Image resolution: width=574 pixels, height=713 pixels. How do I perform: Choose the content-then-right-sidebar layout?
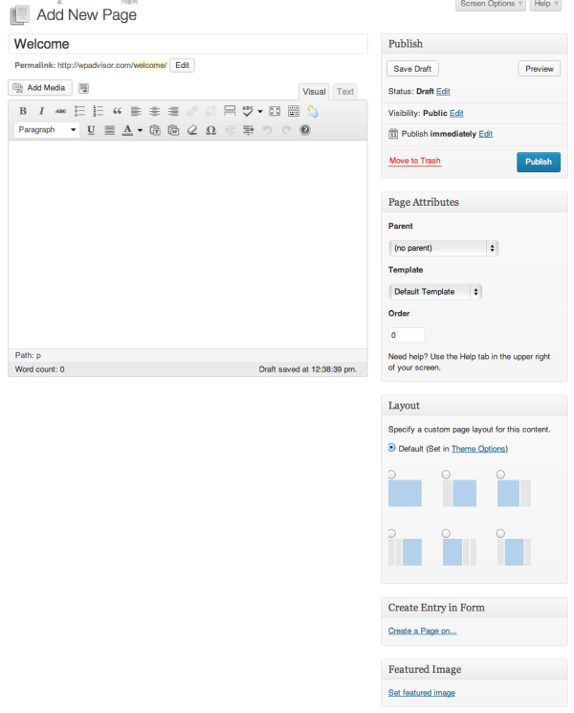(x=500, y=475)
